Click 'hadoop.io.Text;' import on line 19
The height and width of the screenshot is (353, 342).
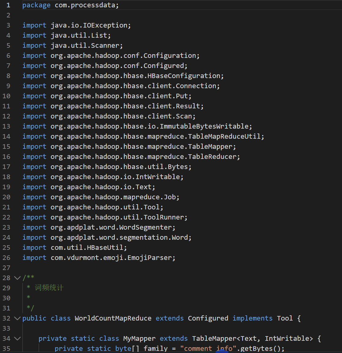point(125,187)
